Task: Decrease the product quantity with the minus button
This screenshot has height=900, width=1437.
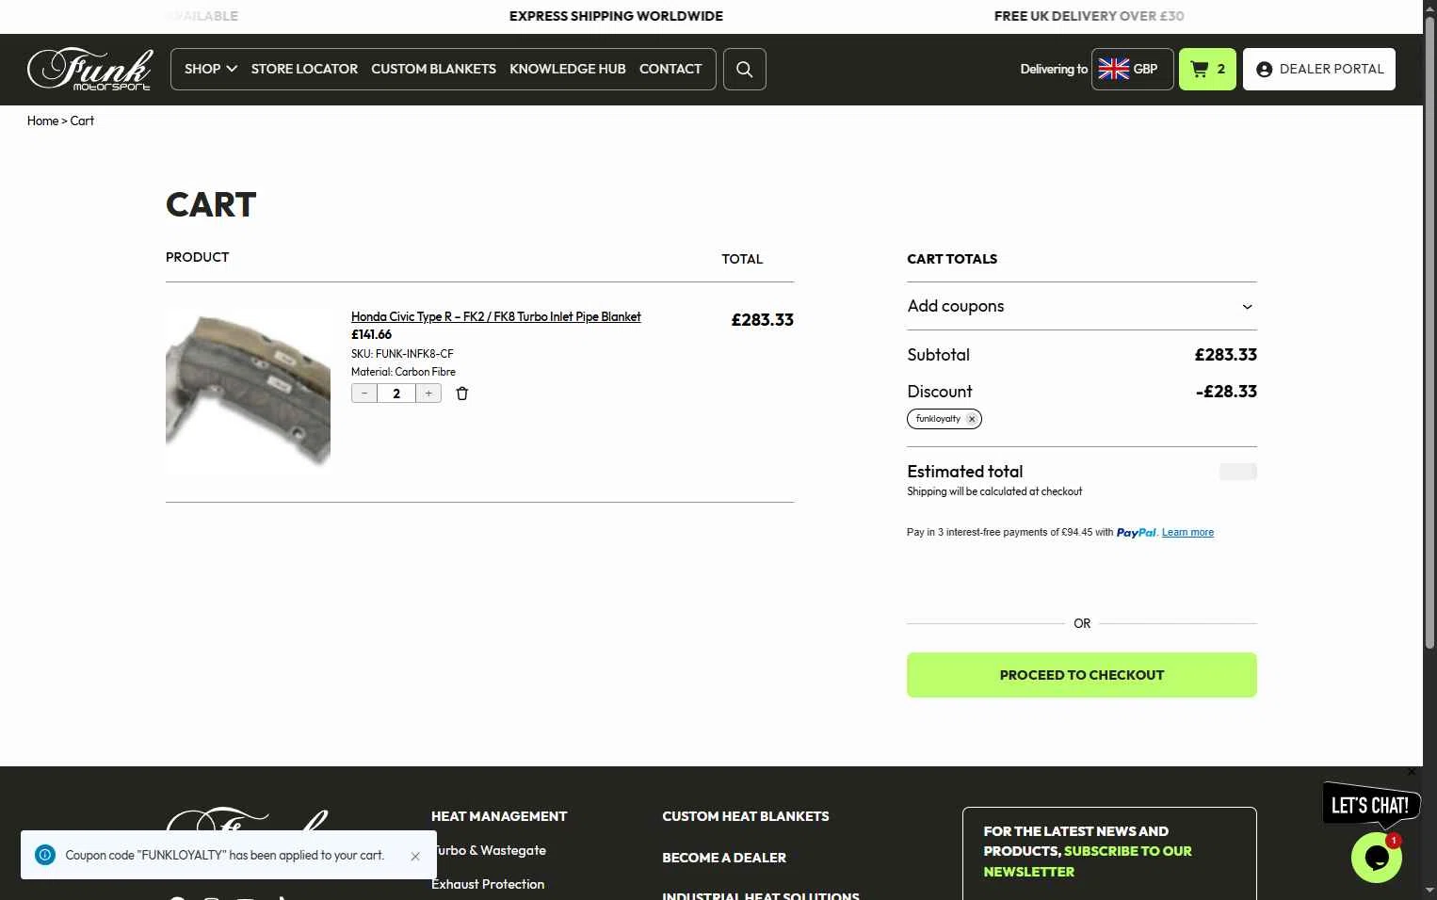Action: click(364, 394)
